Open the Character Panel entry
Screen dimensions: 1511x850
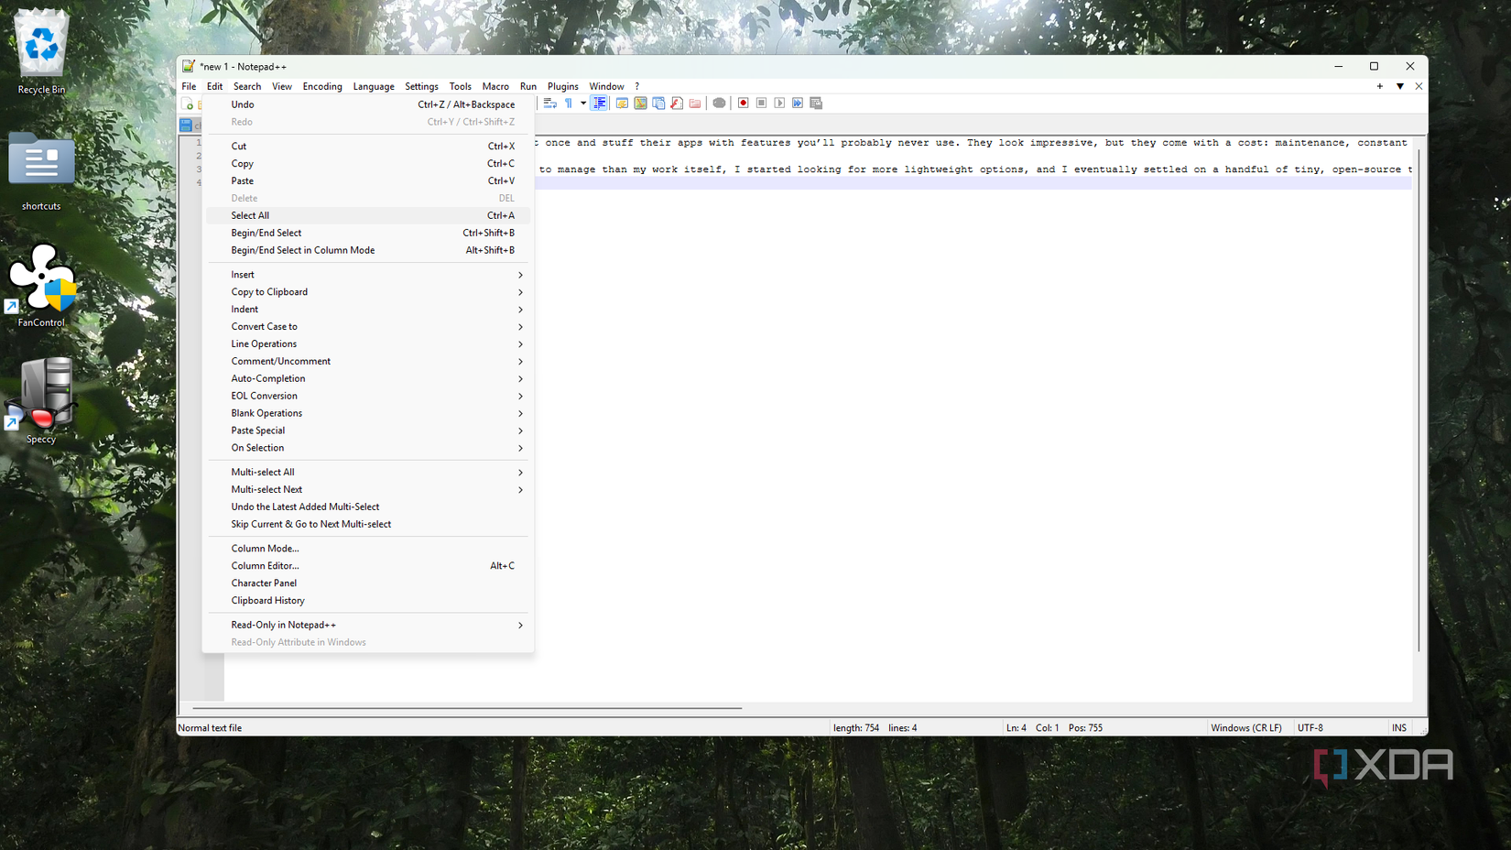(368, 583)
